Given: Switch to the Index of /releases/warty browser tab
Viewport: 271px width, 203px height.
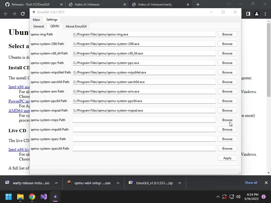Looking at the screenshot, I should coord(155,4).
